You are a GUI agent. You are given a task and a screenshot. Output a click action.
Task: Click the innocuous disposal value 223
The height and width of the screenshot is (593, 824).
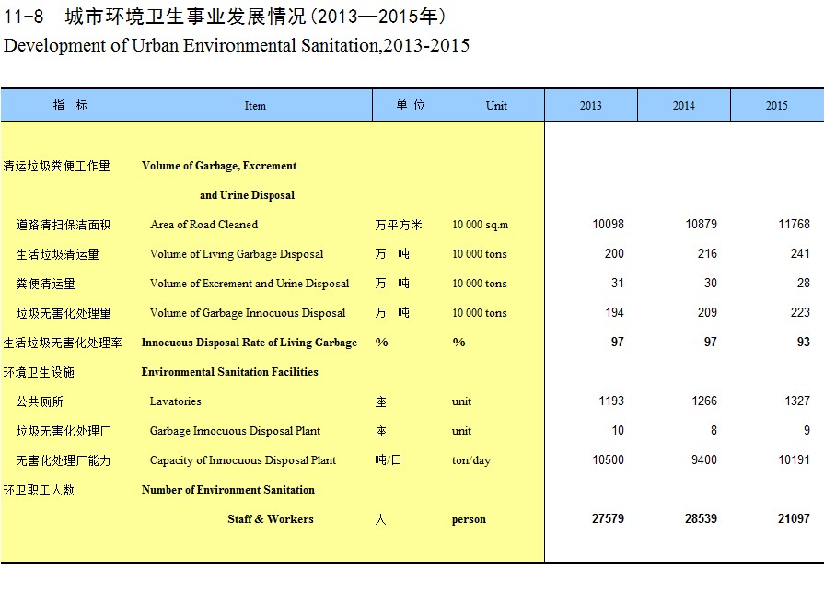(x=800, y=312)
